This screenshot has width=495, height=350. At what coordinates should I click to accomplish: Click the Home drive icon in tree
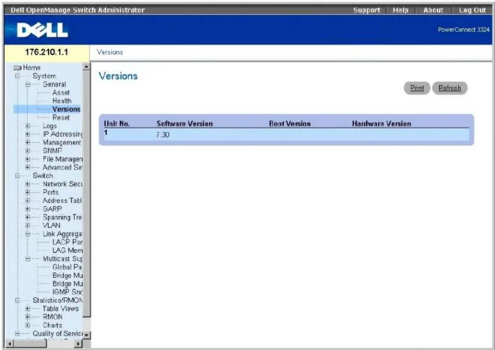(x=18, y=68)
